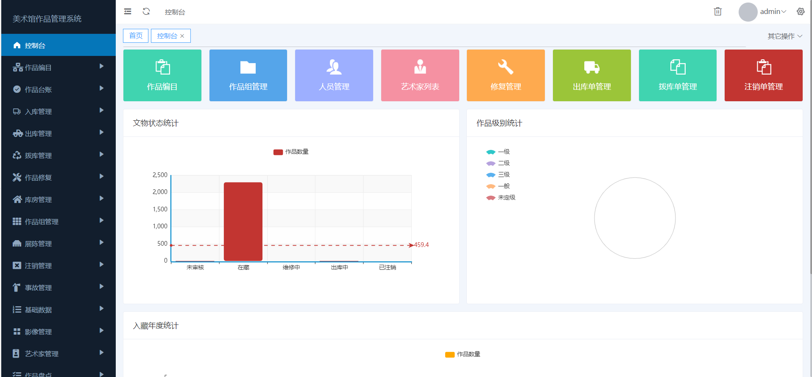The width and height of the screenshot is (812, 377).
Task: Toggle 作品数量 legend in 入藏年度统计 chart
Action: [463, 354]
